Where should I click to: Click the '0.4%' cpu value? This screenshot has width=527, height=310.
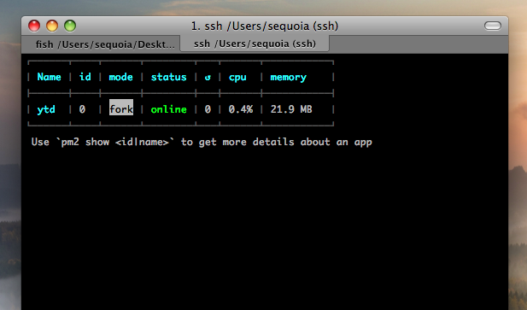click(241, 109)
